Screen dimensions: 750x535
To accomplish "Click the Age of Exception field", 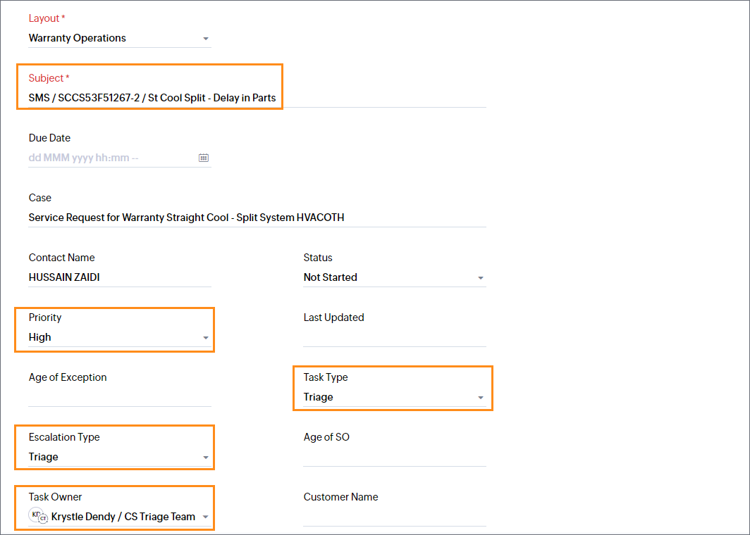I will pyautogui.click(x=118, y=397).
